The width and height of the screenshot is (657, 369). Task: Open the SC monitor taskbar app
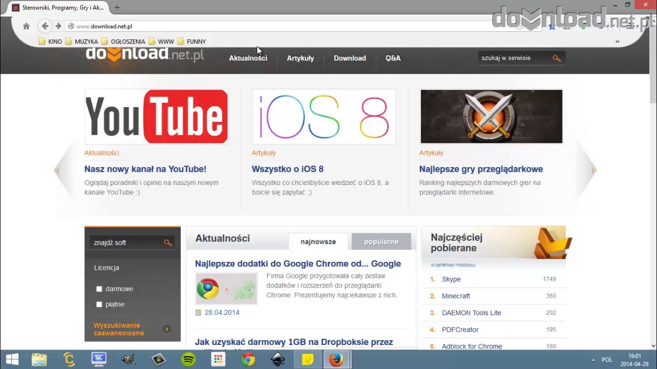tap(99, 359)
